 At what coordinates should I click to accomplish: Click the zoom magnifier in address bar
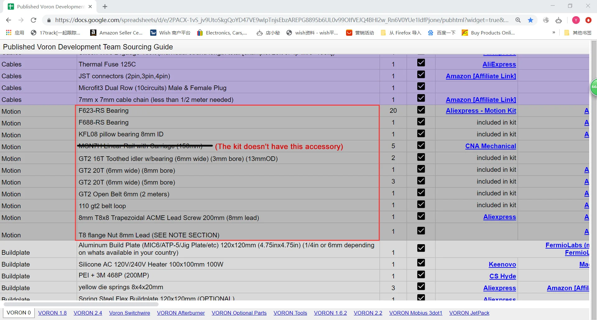click(518, 20)
